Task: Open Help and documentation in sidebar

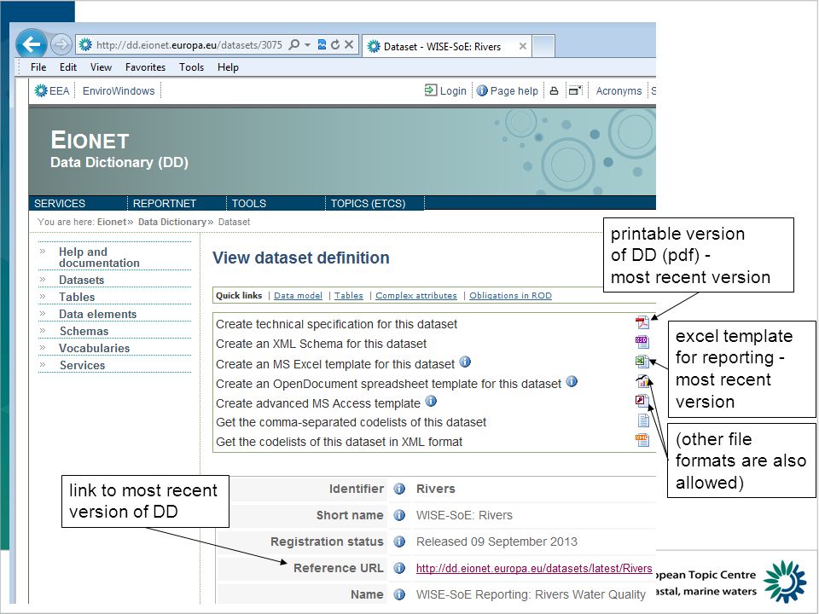Action: tap(99, 258)
